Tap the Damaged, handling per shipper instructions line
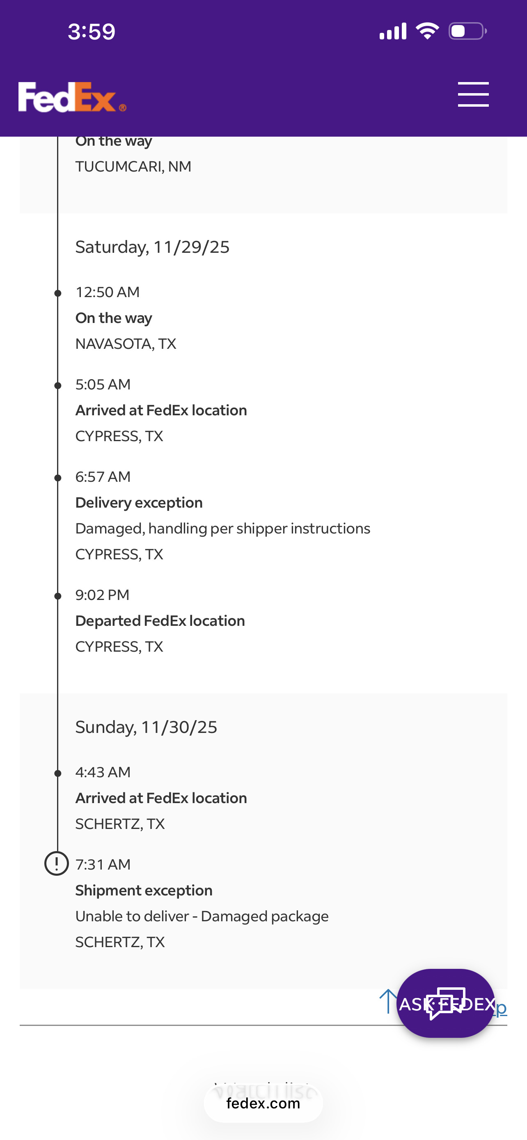This screenshot has width=527, height=1140. (x=222, y=529)
